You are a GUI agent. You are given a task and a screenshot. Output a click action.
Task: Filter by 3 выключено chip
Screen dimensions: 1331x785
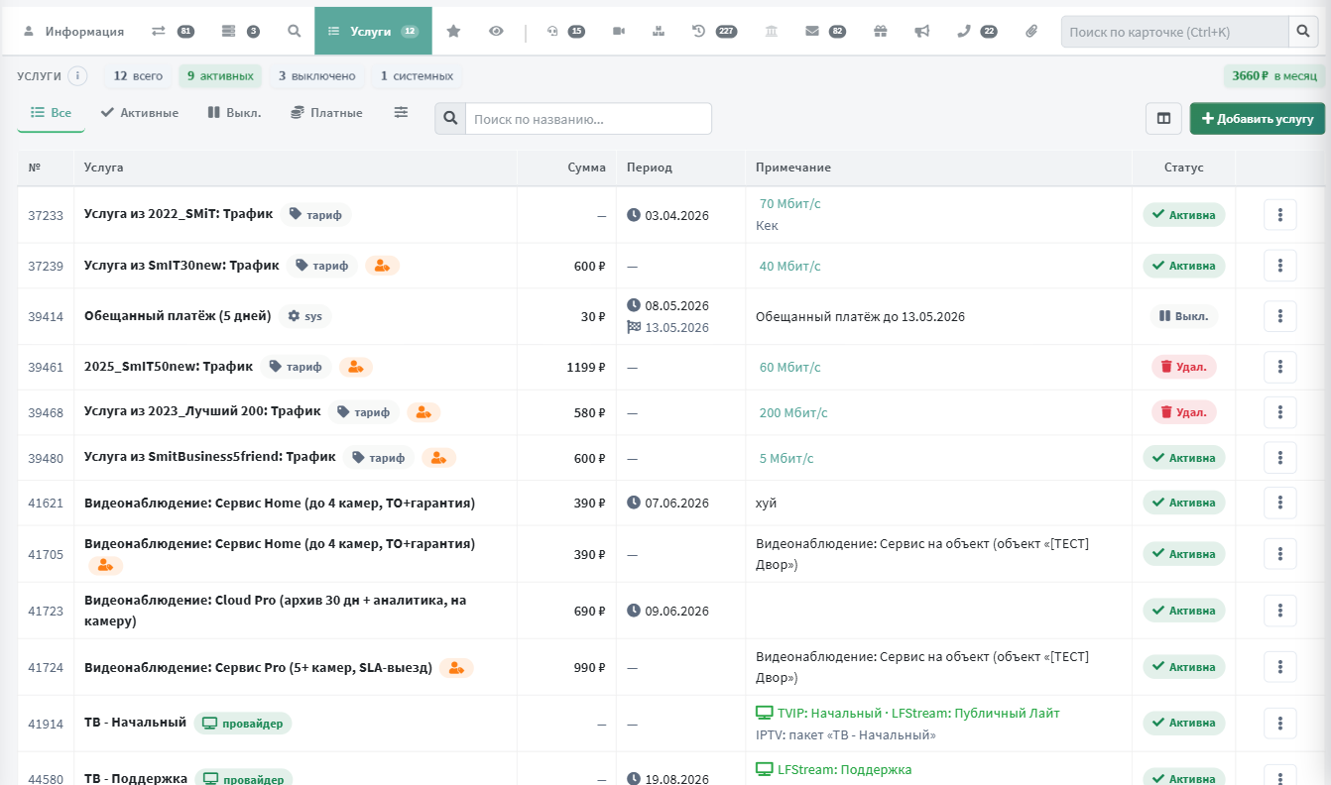[x=316, y=76]
